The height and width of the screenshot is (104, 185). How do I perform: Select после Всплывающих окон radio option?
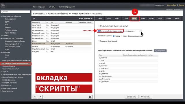click(121, 36)
